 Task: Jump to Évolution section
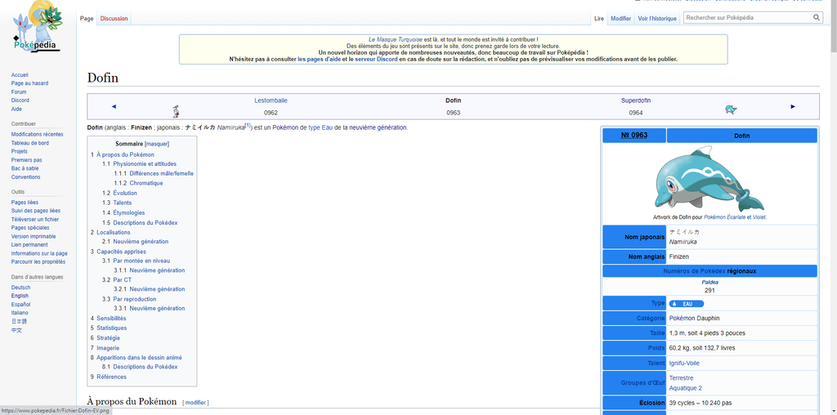125,193
